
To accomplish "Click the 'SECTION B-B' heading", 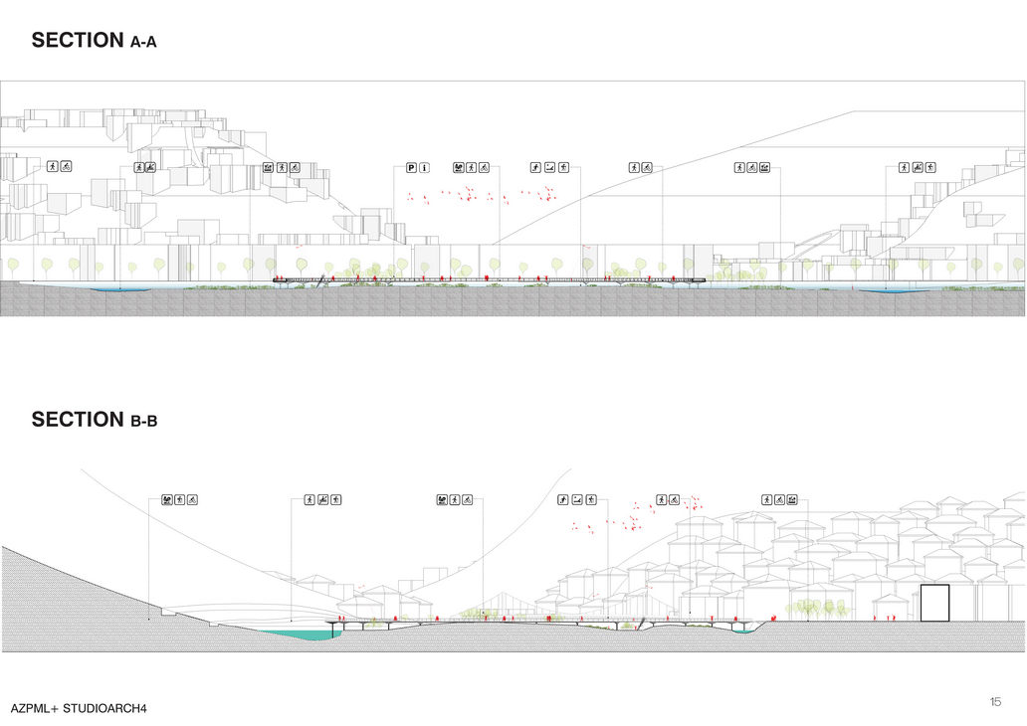I will [94, 420].
